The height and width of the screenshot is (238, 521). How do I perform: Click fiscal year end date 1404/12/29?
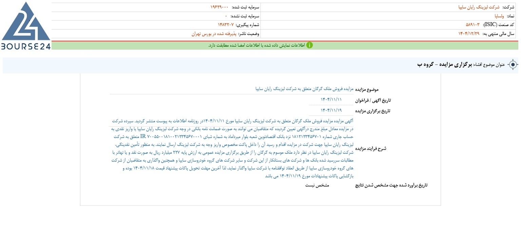[x=469, y=34]
